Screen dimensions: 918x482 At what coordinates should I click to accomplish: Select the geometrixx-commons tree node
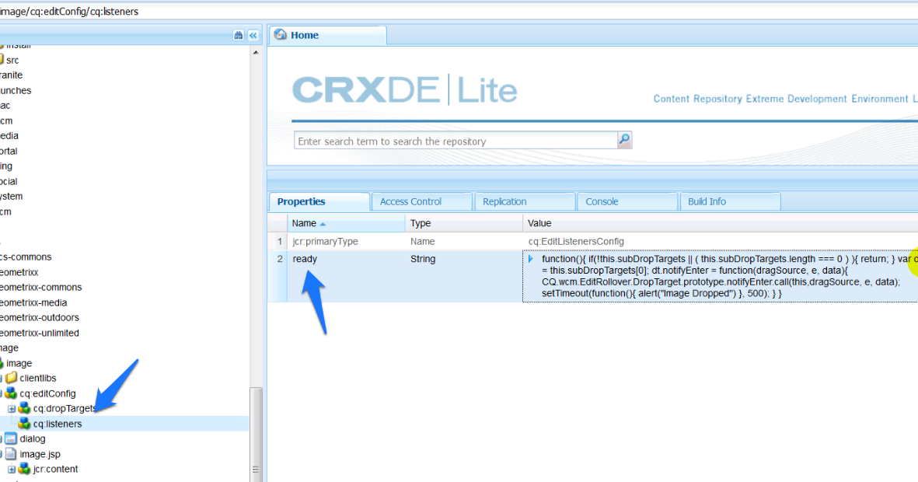(41, 287)
